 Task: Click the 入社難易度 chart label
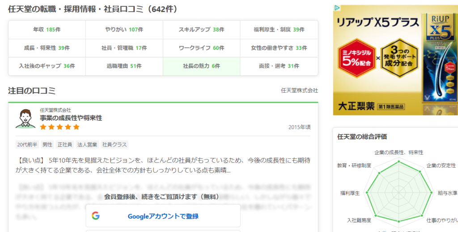pos(359,220)
